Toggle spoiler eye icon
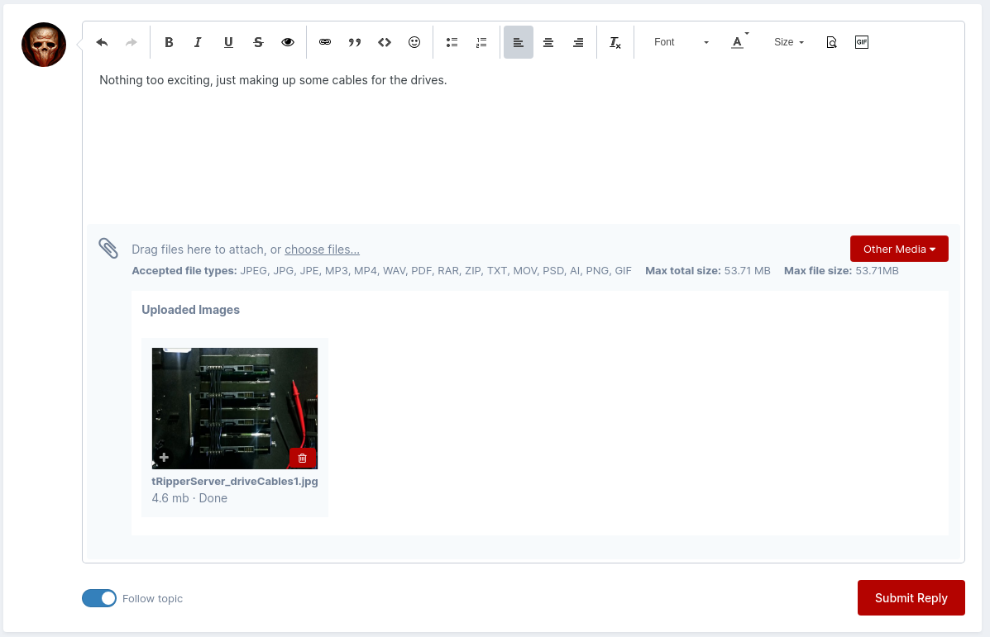This screenshot has height=637, width=990. (288, 42)
